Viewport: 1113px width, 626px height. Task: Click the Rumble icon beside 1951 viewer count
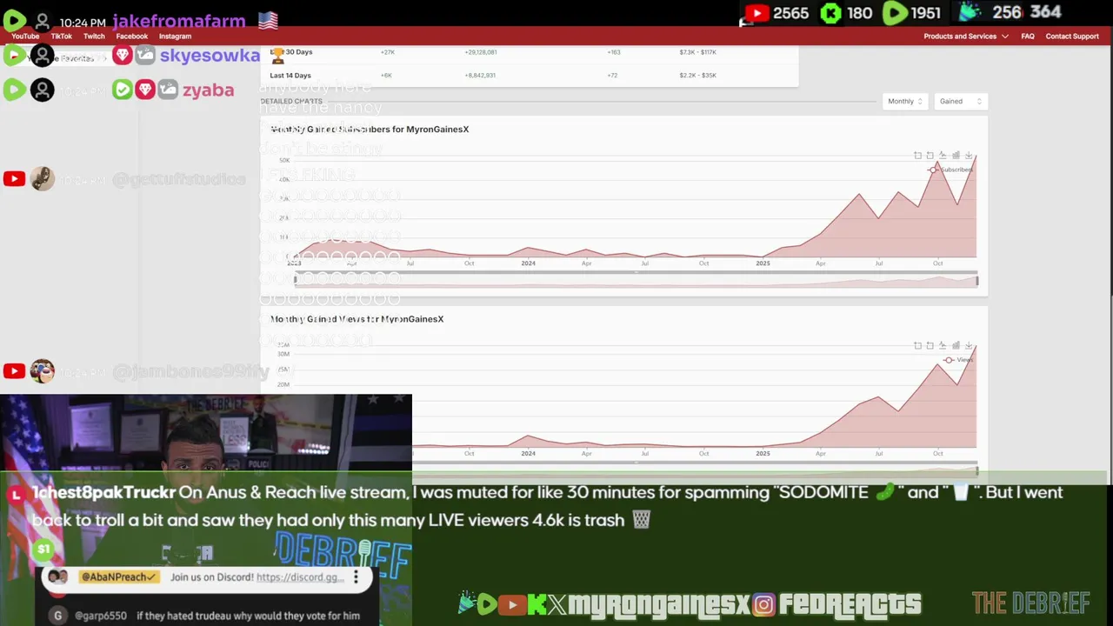coord(895,13)
